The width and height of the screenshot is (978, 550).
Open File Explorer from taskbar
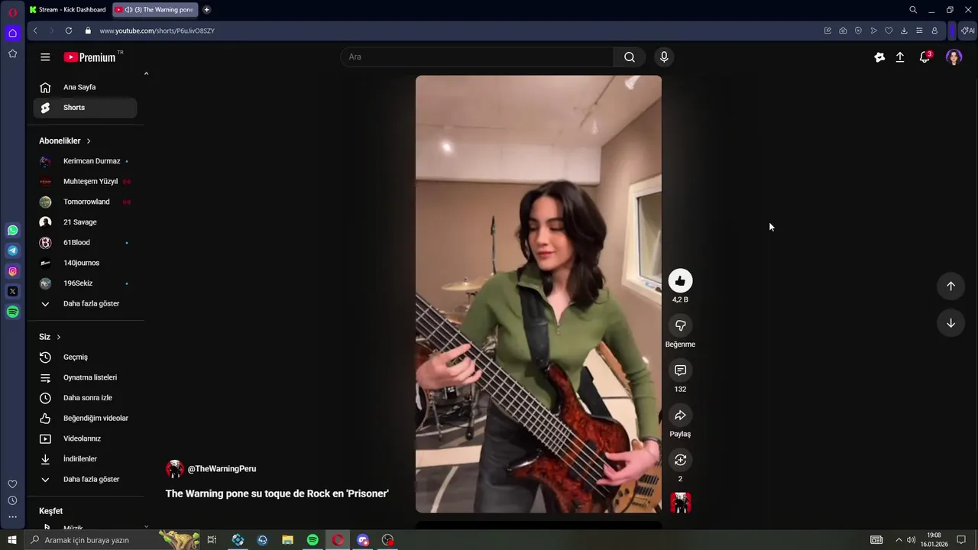[x=287, y=540]
